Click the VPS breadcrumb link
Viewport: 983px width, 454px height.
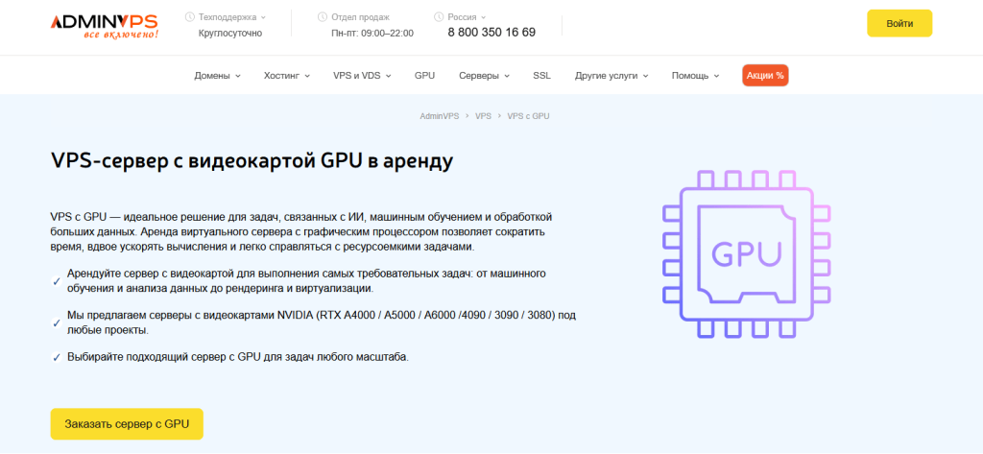(483, 115)
